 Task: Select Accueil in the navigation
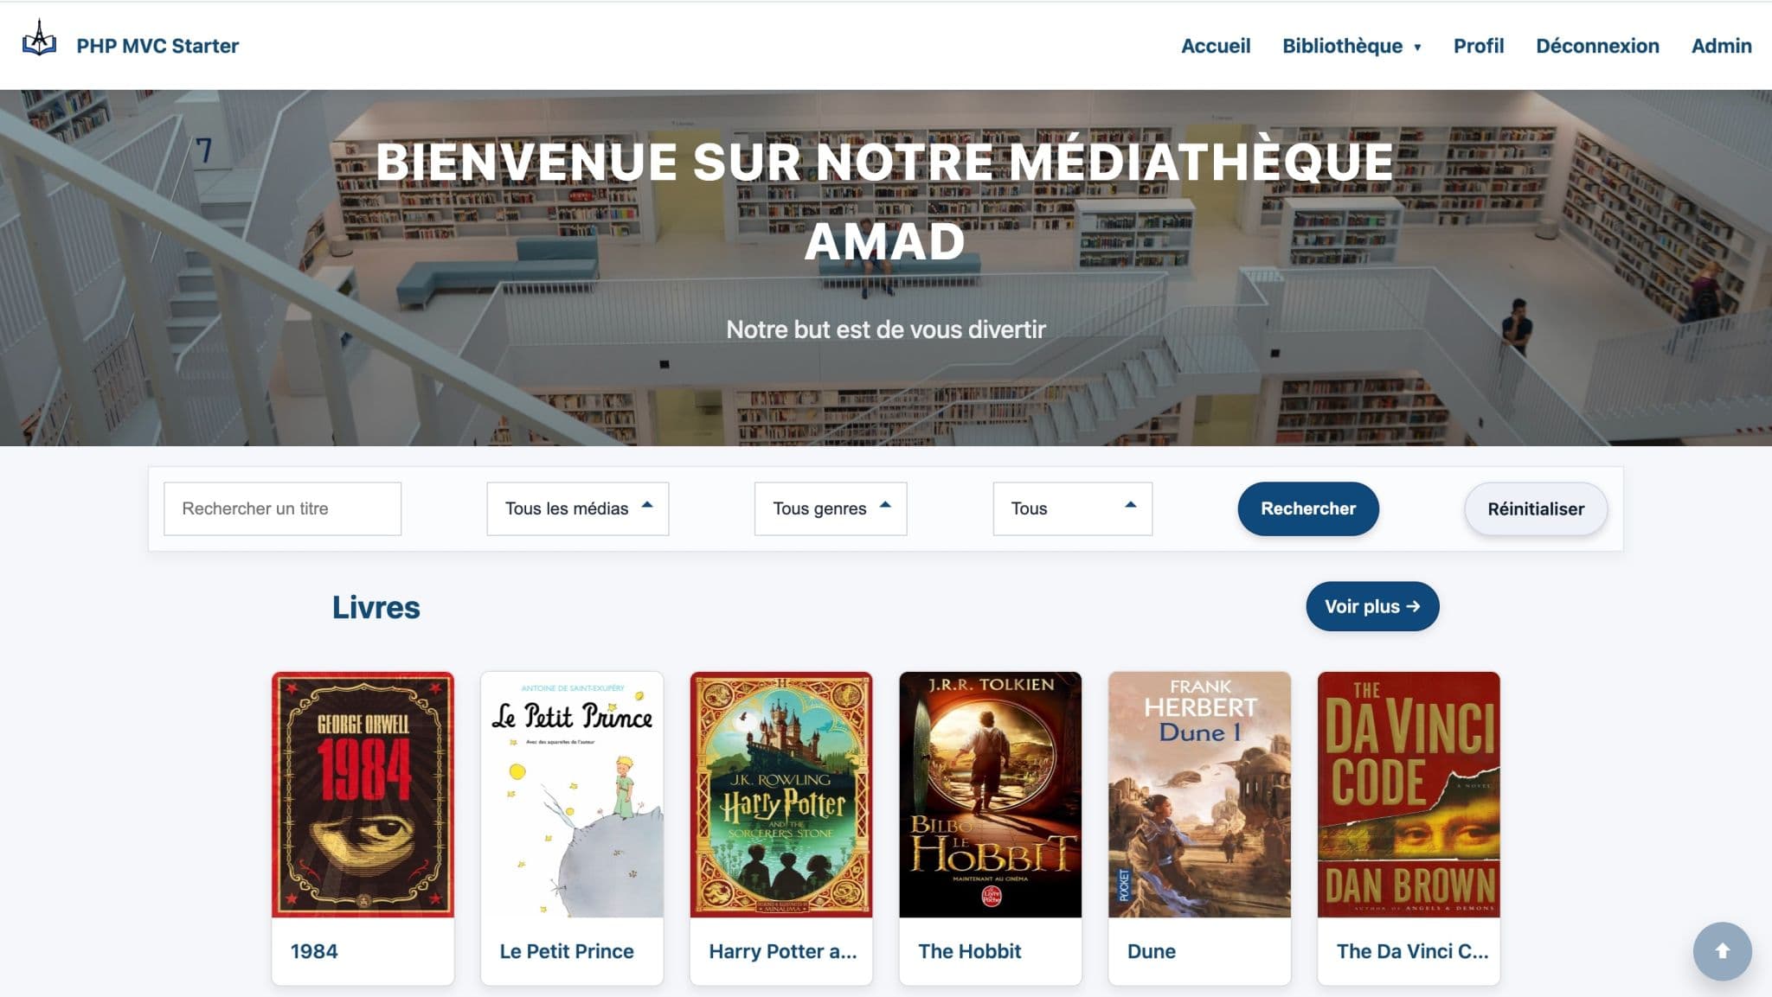(1216, 46)
